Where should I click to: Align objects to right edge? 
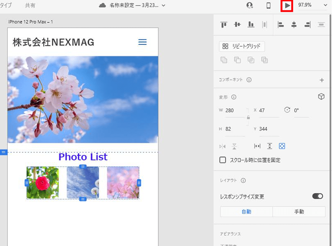[307, 25]
